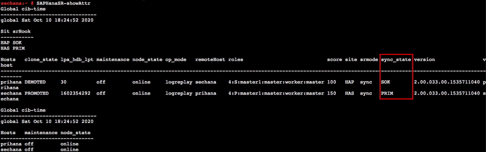Viewport: 486px width, 152px height.
Task: Select the sync_state column header
Action: (396, 60)
